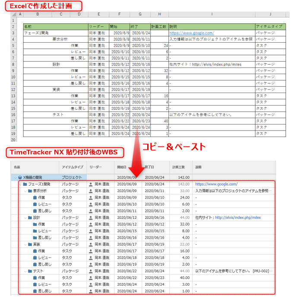Viewport: 297px width, 302px height.
Task: Open the http://elvis/index.php/miles link in WBS
Action: point(238,218)
